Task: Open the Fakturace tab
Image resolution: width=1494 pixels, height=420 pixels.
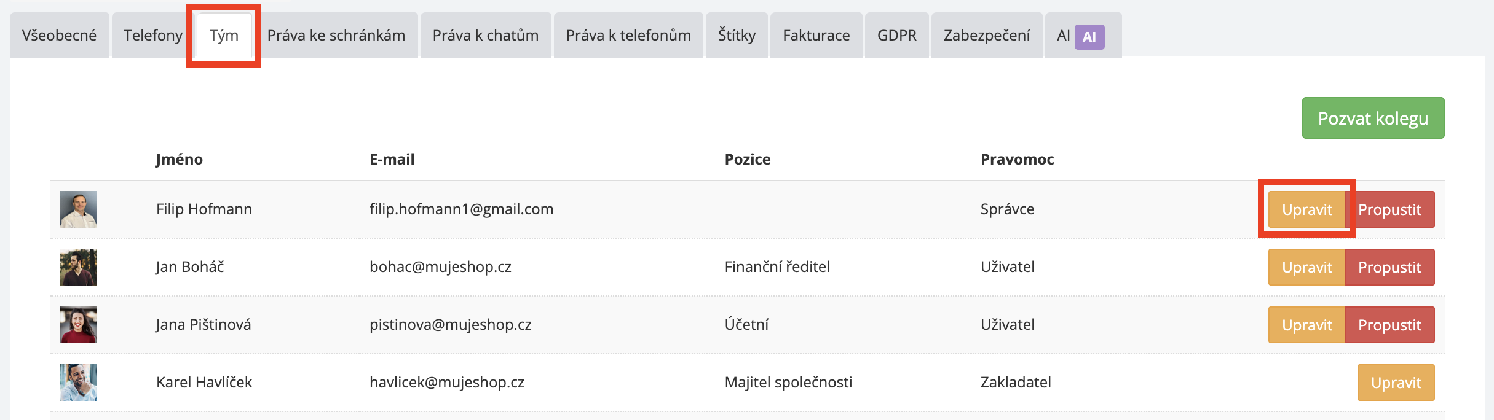Action: pos(816,36)
